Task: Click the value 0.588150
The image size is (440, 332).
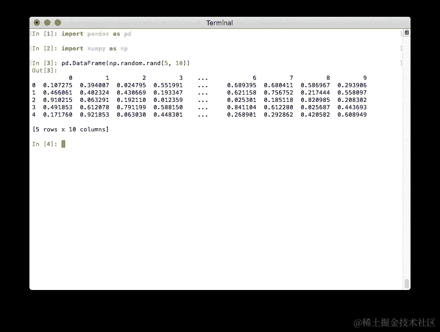Action: coord(168,107)
